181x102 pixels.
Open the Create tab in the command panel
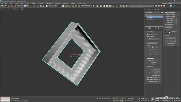pyautogui.click(x=146, y=10)
